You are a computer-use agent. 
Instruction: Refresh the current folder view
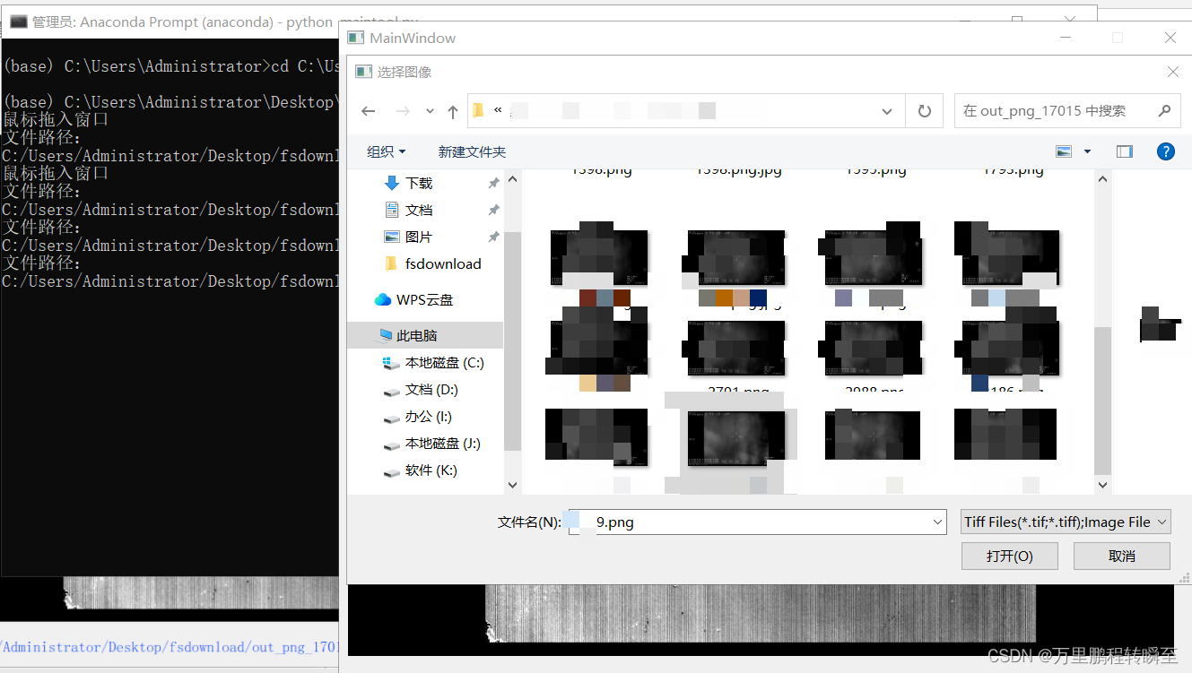pyautogui.click(x=924, y=110)
